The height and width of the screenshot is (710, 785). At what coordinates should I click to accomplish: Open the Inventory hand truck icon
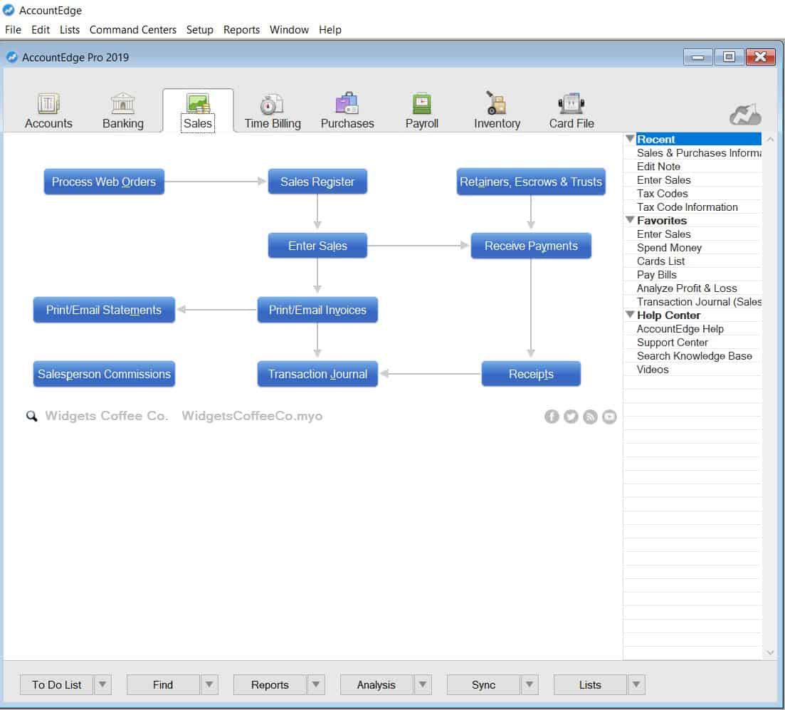point(496,103)
